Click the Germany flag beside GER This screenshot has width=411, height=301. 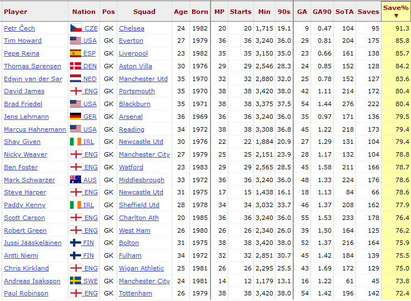(76, 116)
